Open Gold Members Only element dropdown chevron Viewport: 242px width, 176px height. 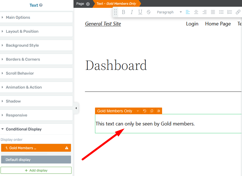pos(138,111)
